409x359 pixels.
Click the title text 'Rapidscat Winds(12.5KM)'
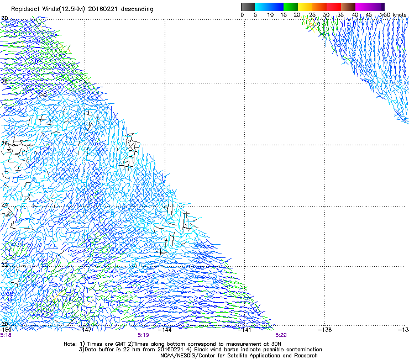[48, 9]
